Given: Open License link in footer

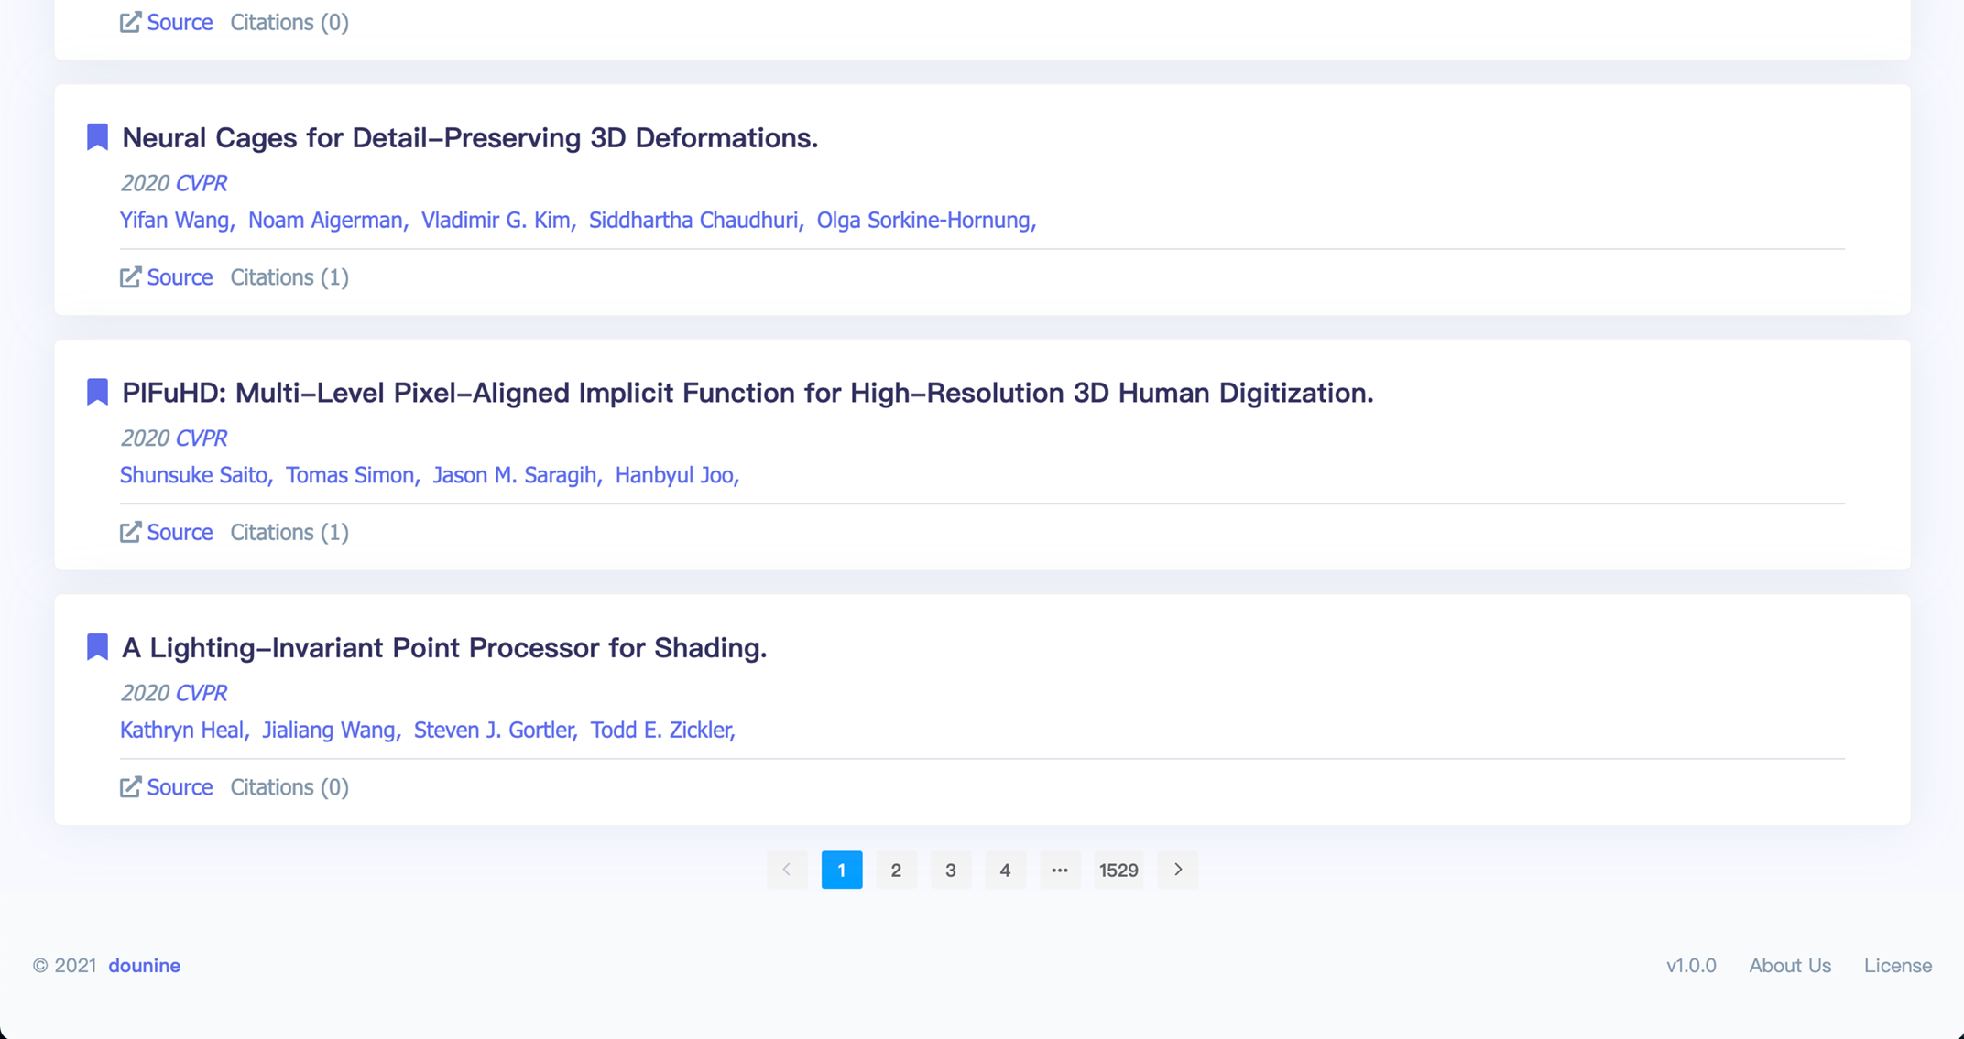Looking at the screenshot, I should click(x=1897, y=965).
